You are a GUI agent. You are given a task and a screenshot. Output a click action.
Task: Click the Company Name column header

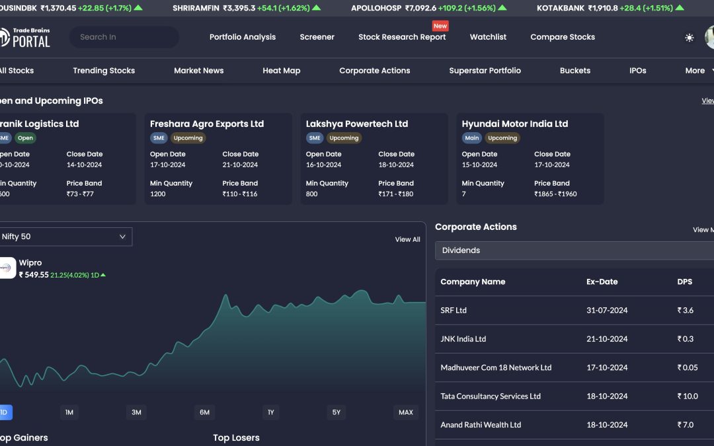coord(473,281)
